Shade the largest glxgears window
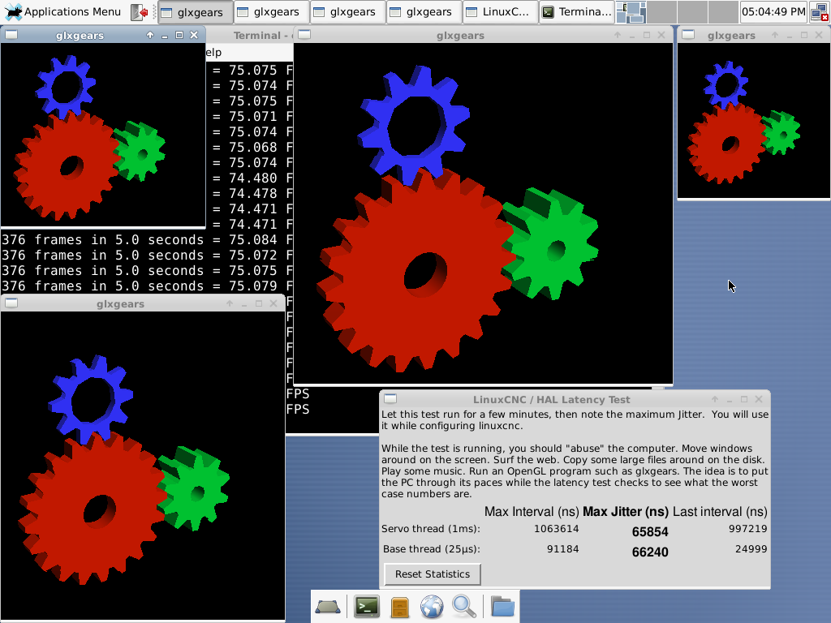The image size is (831, 623). tap(618, 35)
